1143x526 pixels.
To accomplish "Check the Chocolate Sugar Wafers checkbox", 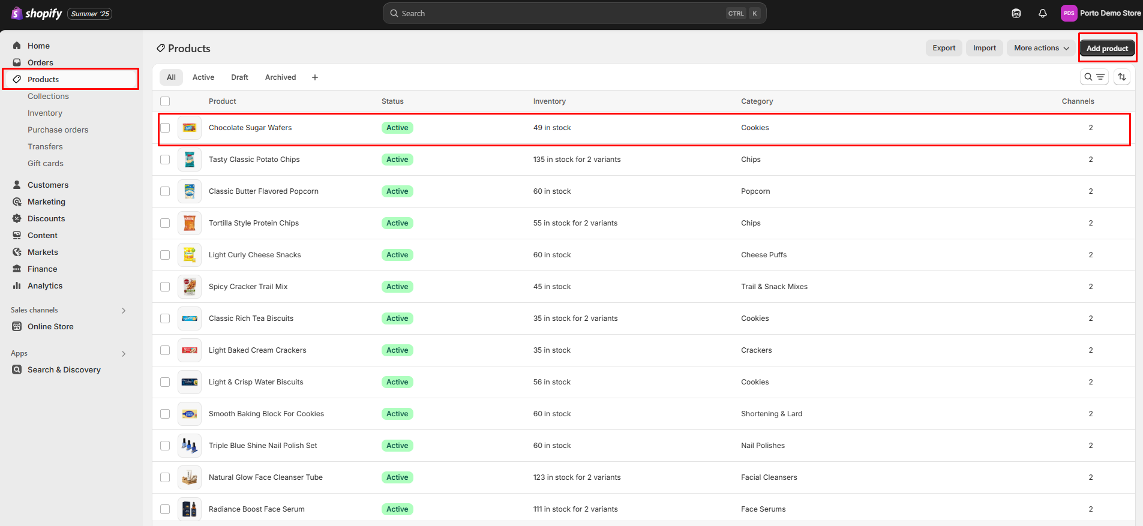I will point(165,128).
